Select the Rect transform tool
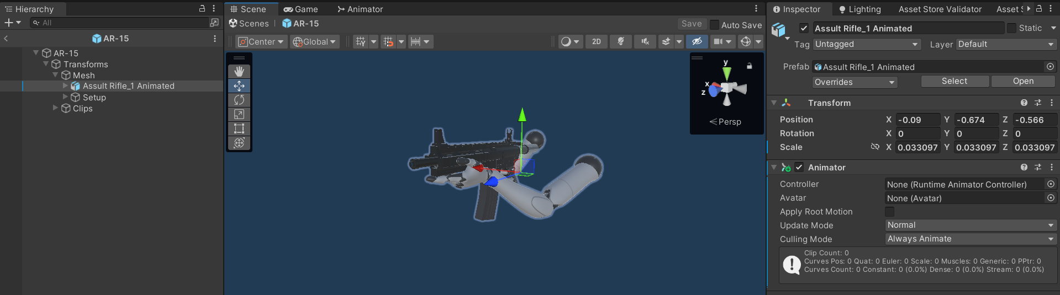1060x295 pixels. point(239,128)
